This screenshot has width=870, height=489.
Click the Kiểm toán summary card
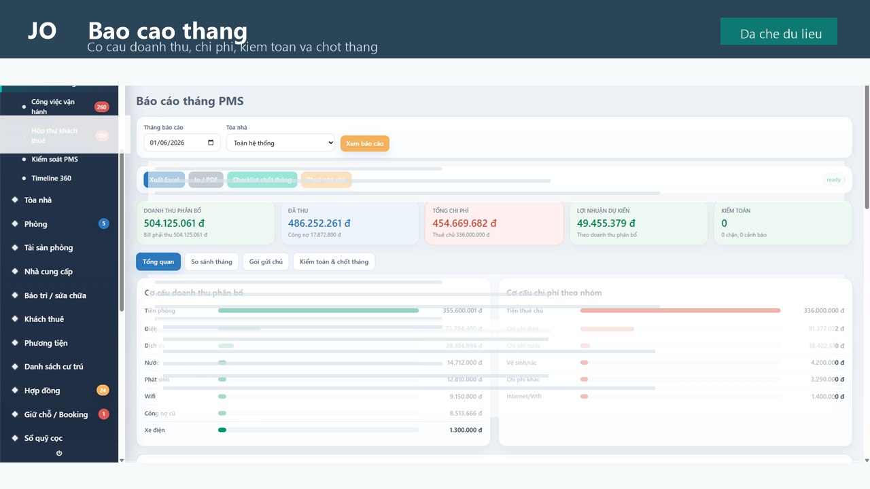pos(782,223)
